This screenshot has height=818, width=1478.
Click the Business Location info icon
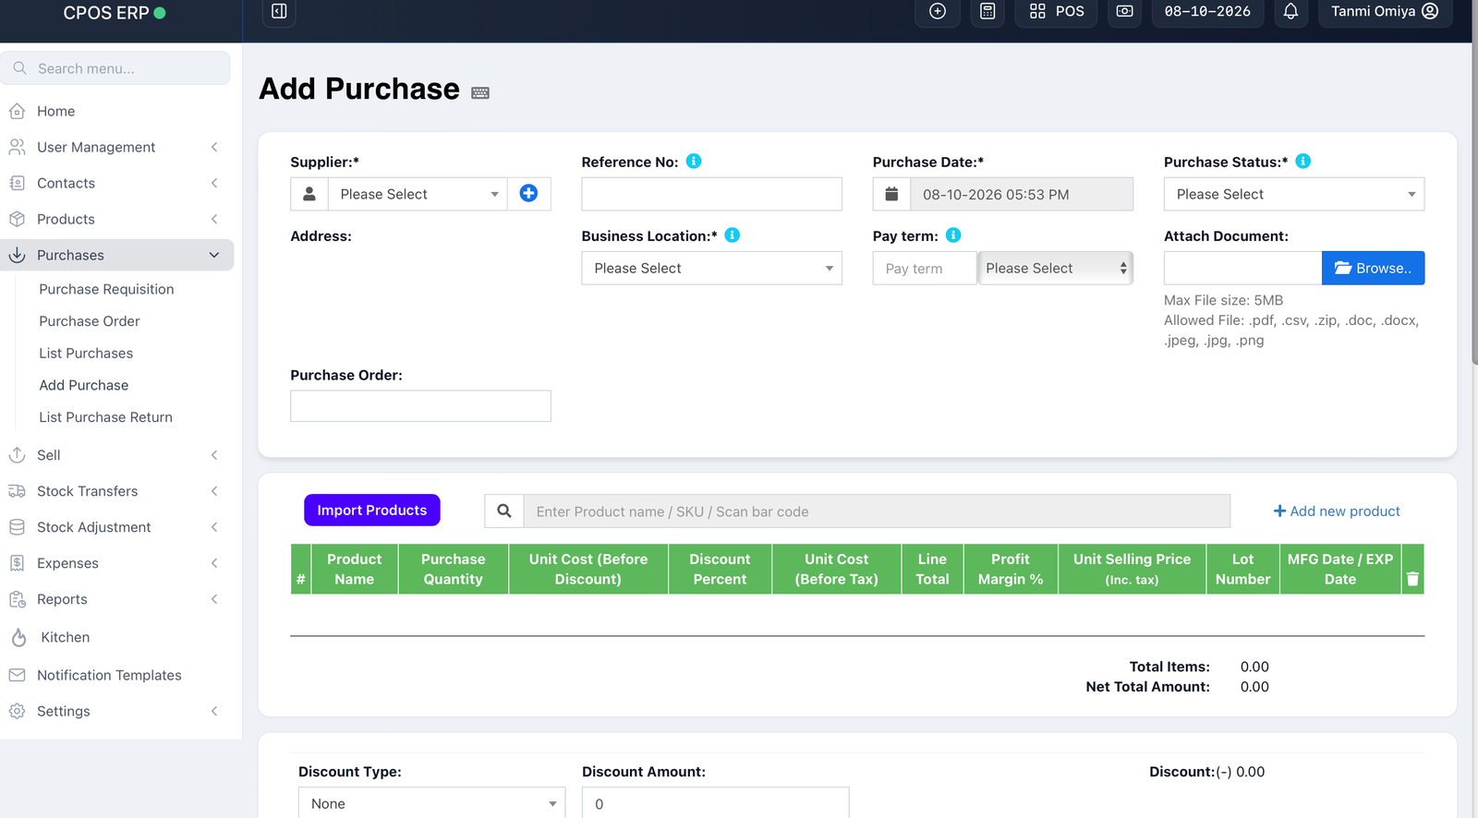(x=733, y=235)
